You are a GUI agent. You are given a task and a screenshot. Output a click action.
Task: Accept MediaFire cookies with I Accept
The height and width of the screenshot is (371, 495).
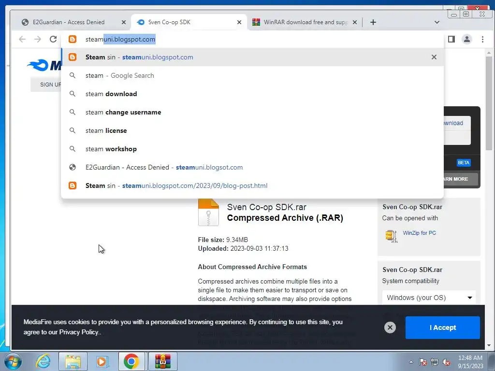click(443, 328)
